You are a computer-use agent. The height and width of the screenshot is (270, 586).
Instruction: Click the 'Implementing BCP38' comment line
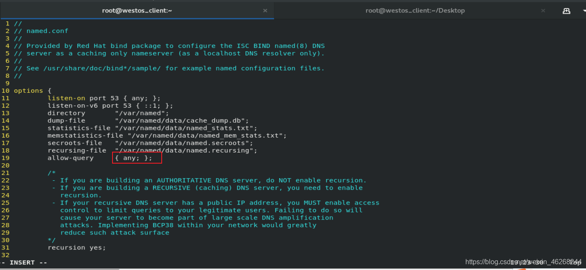point(188,225)
